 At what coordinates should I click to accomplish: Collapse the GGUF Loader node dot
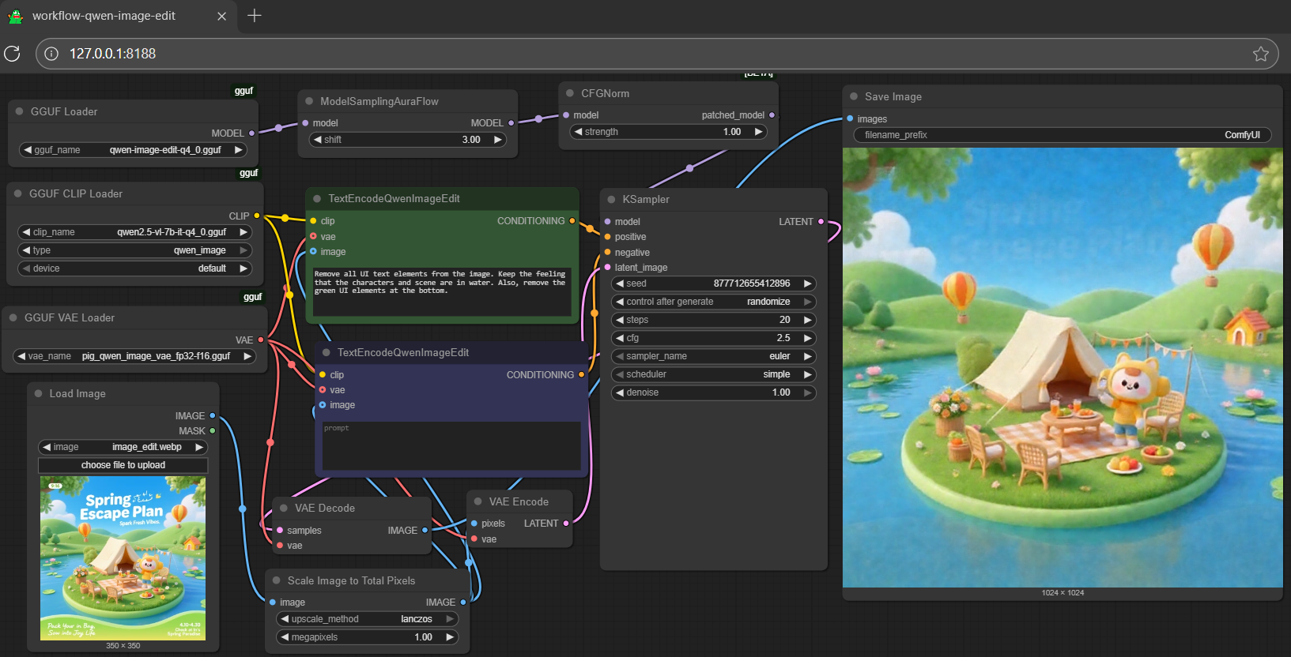19,111
